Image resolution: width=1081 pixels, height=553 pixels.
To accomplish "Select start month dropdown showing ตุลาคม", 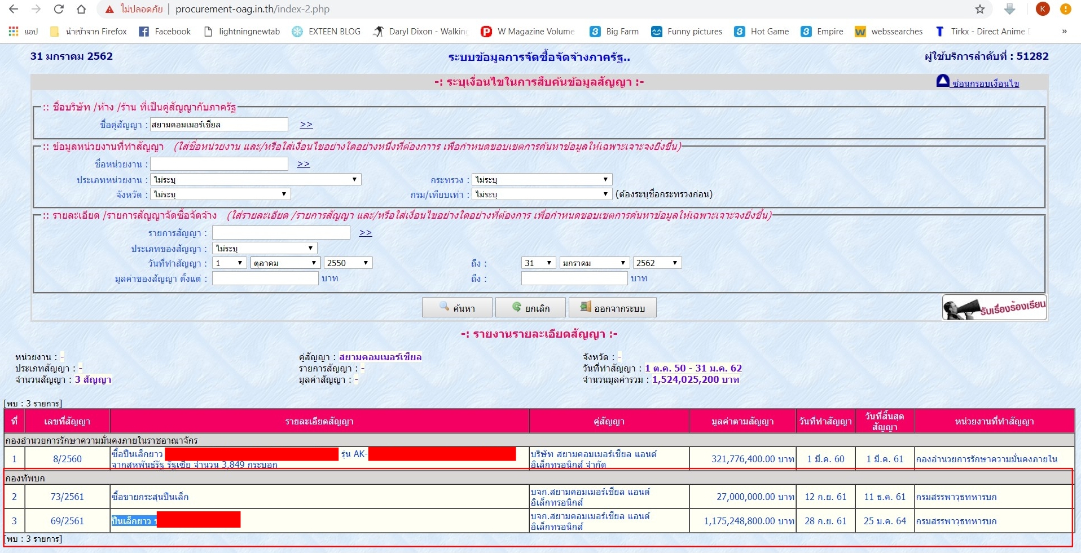I will [x=285, y=263].
